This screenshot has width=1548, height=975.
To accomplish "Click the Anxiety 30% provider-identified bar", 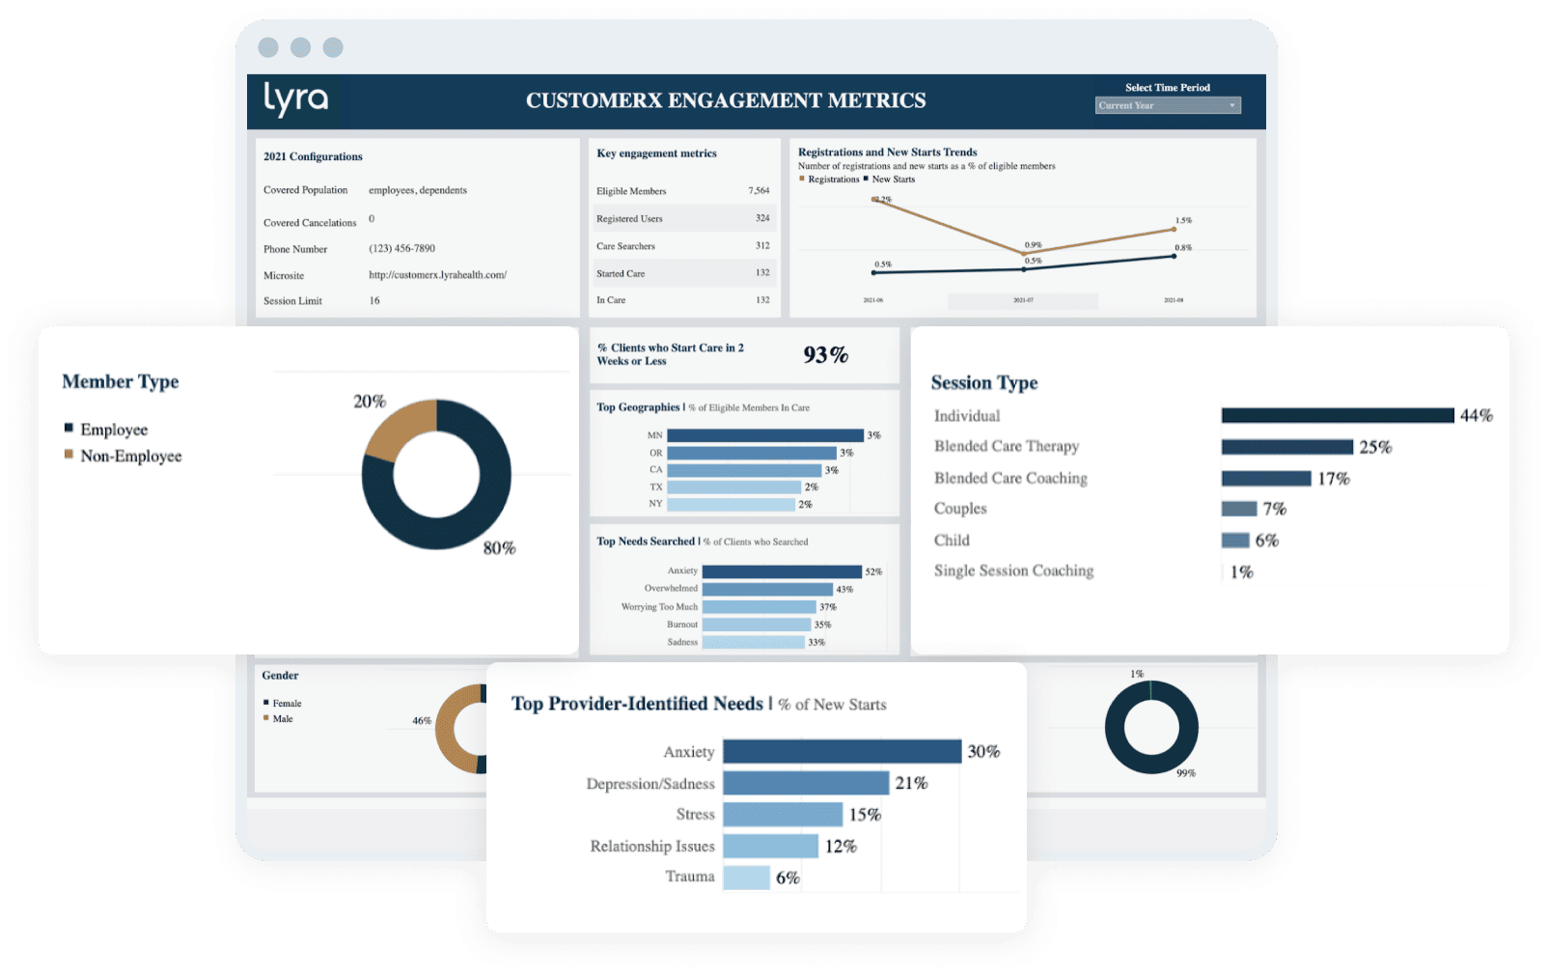I will (x=842, y=751).
